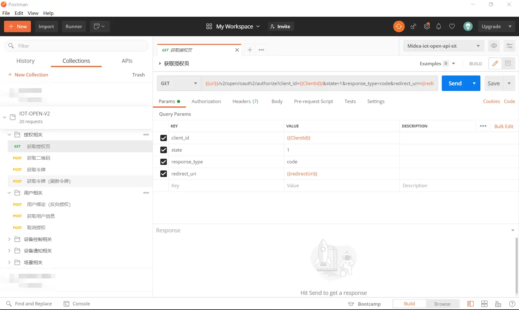Click the blue Send button
The height and width of the screenshot is (310, 519).
click(455, 83)
